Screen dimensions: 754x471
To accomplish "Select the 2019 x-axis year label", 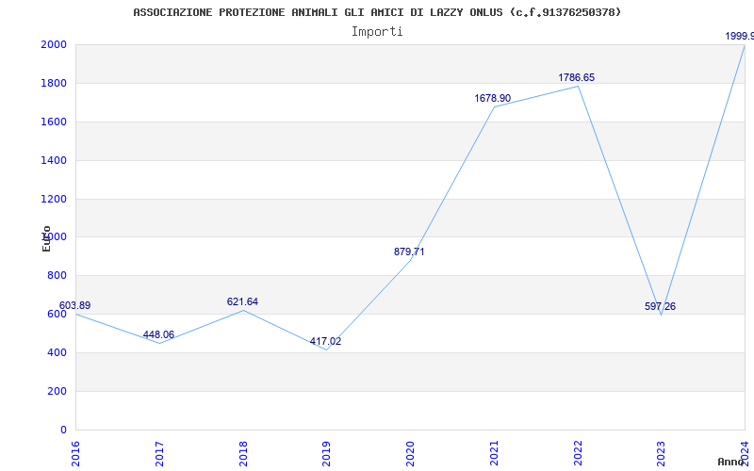I will 326,453.
